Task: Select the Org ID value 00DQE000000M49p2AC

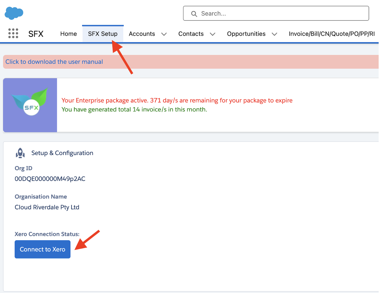Action: [50, 179]
